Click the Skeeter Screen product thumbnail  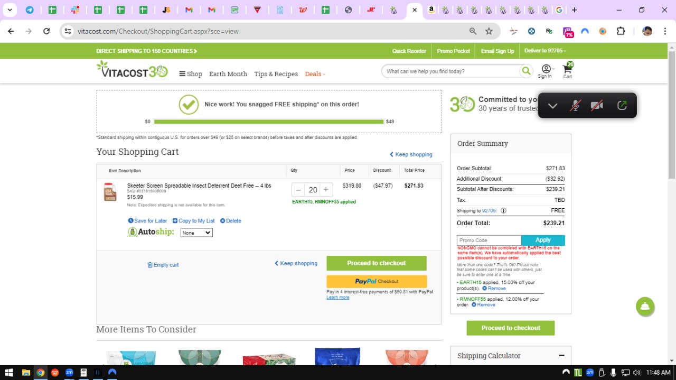coord(110,192)
